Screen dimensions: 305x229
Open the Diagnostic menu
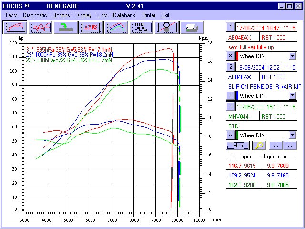click(35, 15)
